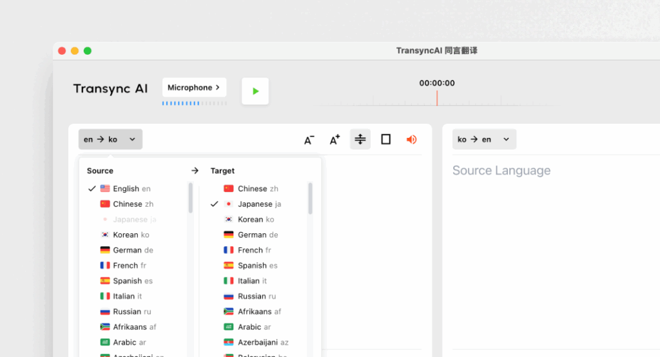Click the microphone volume level meter
Image resolution: width=660 pixels, height=357 pixels.
point(194,103)
